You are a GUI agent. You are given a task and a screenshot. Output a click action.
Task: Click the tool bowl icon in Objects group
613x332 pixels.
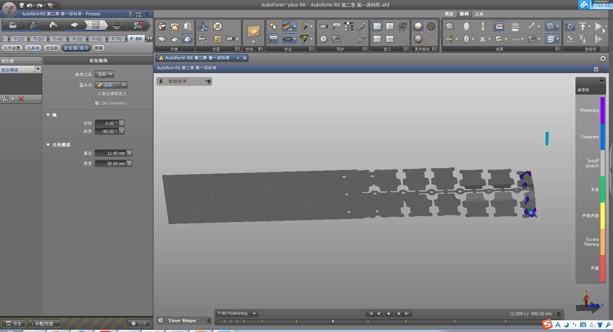pyautogui.click(x=162, y=26)
